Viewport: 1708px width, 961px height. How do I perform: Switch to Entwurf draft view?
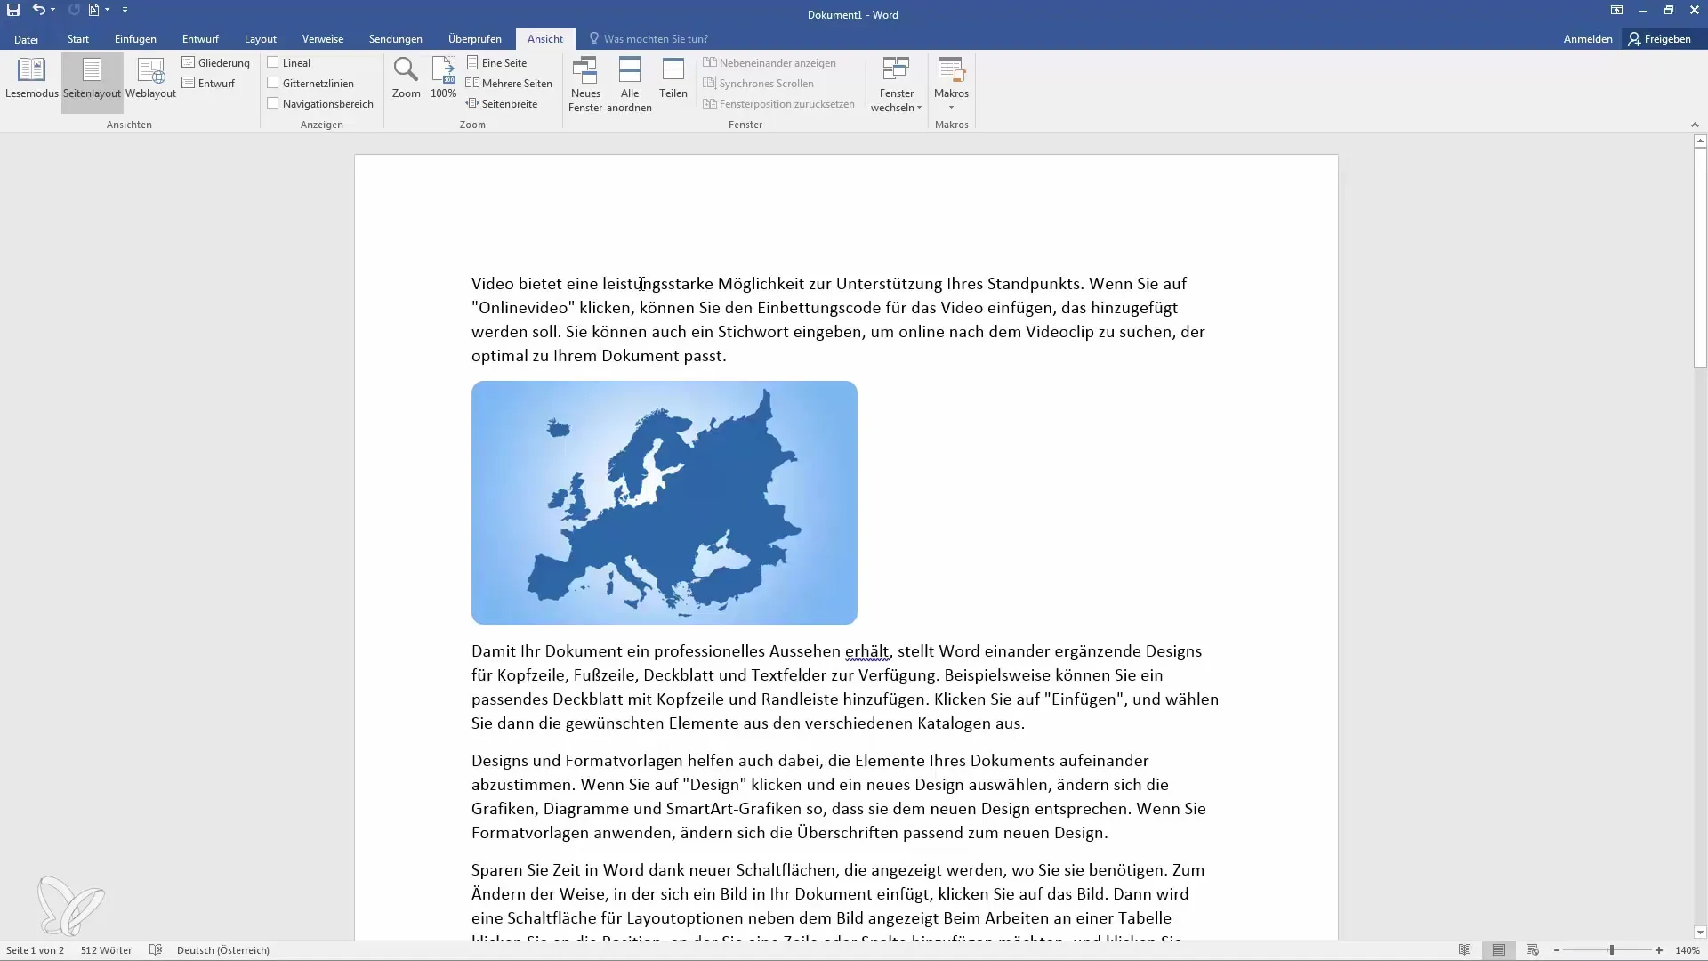pos(209,83)
